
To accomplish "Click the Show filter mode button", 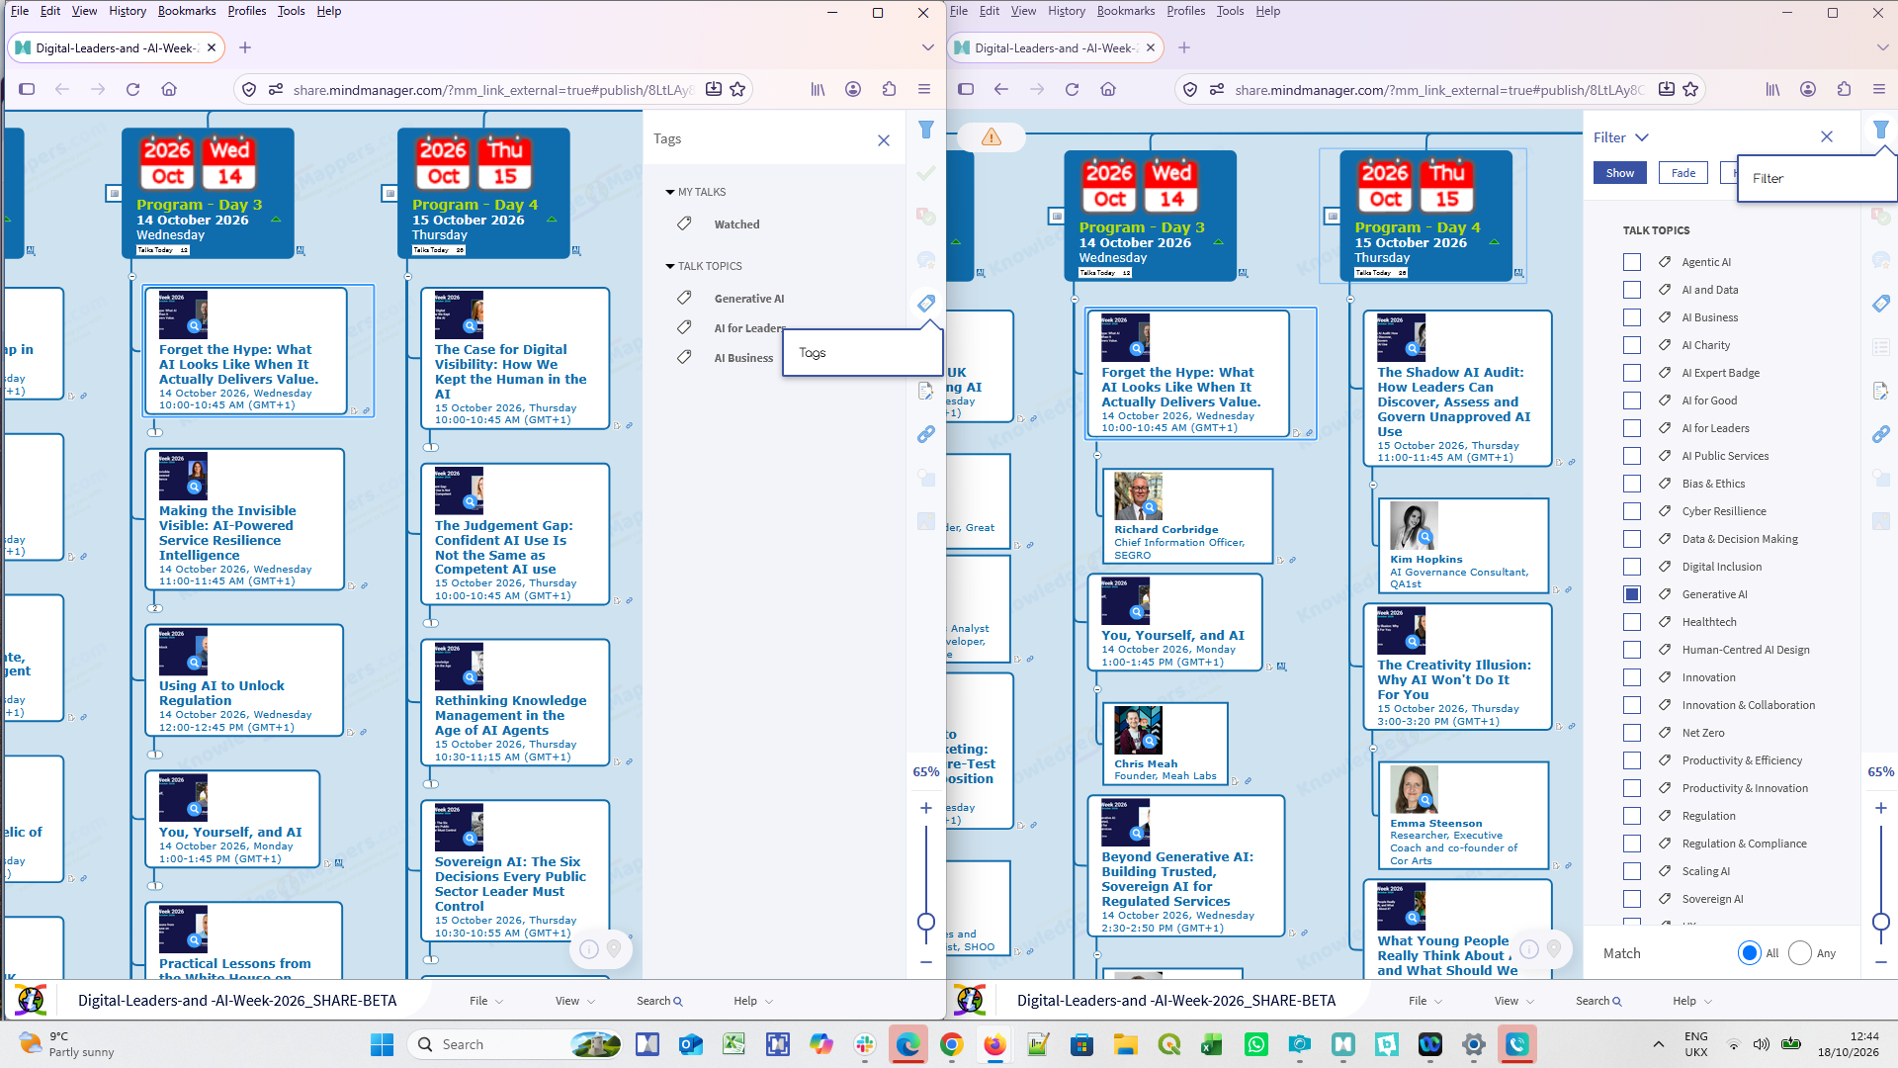I will coord(1619,173).
